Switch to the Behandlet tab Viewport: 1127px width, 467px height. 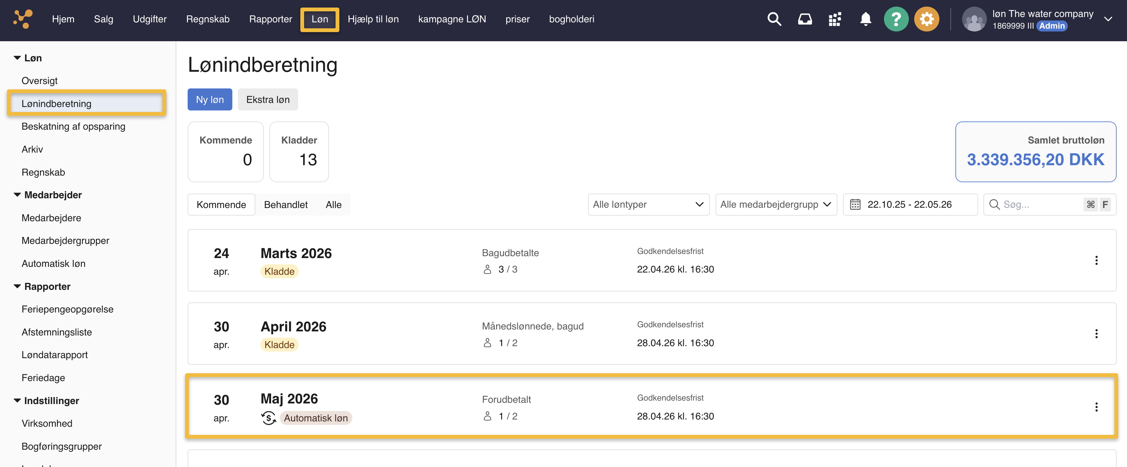point(286,204)
